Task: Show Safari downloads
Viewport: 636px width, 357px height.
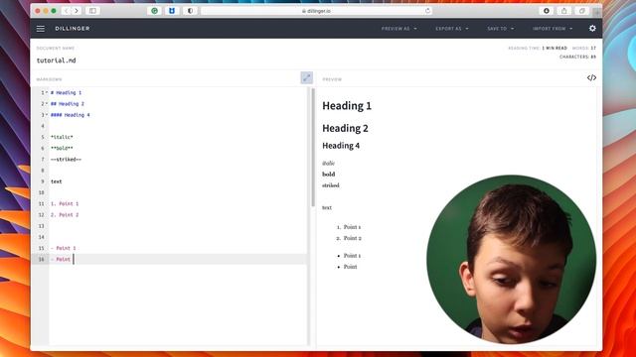Action: click(x=547, y=11)
